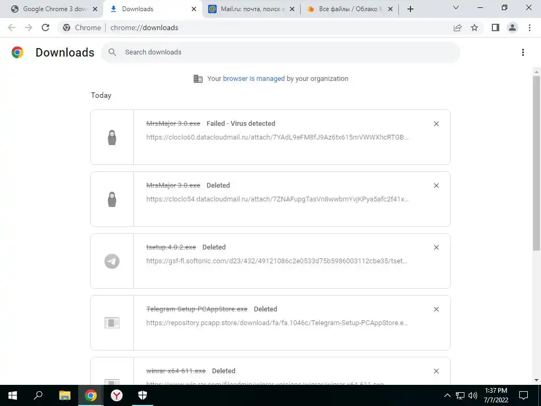The image size is (541, 406).
Task: Remove the deleted MrsMajor 3.0.exe entry
Action: [x=436, y=186]
